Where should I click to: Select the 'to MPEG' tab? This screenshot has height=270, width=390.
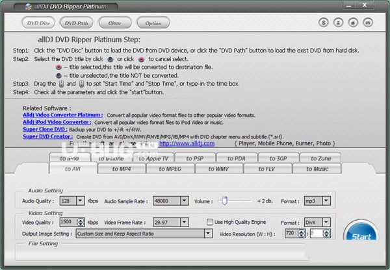pyautogui.click(x=170, y=169)
